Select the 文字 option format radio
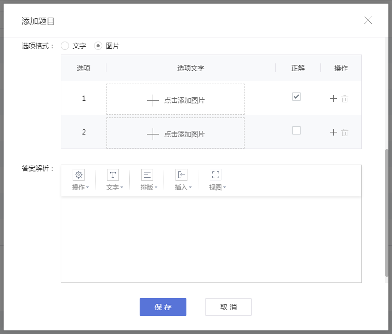This screenshot has width=392, height=334. (65, 46)
